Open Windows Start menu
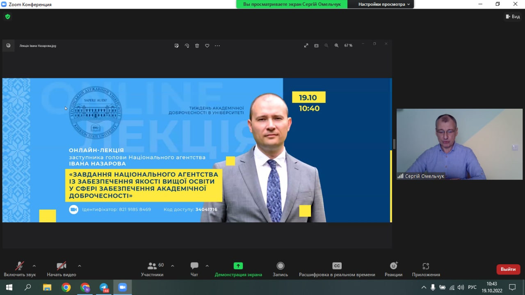The height and width of the screenshot is (295, 525). click(x=9, y=287)
